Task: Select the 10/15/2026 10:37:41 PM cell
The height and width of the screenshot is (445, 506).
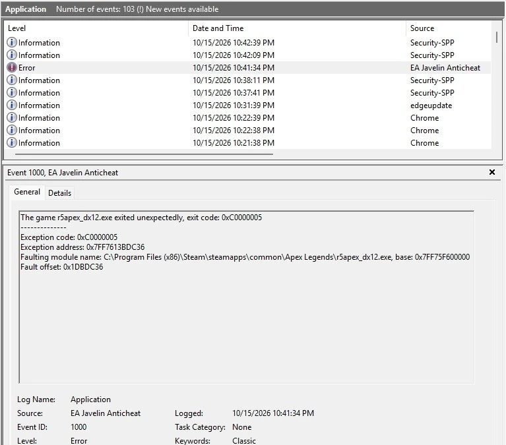Action: point(234,93)
